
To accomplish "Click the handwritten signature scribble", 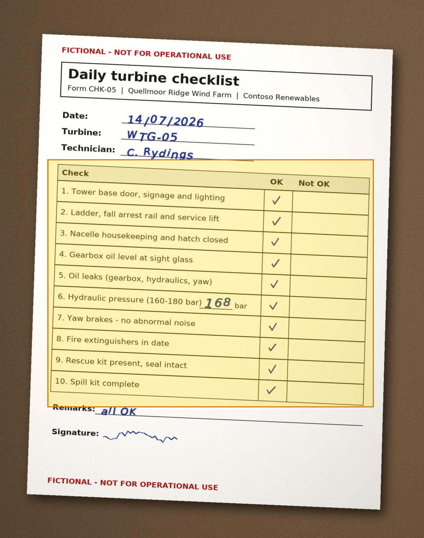I will (x=141, y=436).
